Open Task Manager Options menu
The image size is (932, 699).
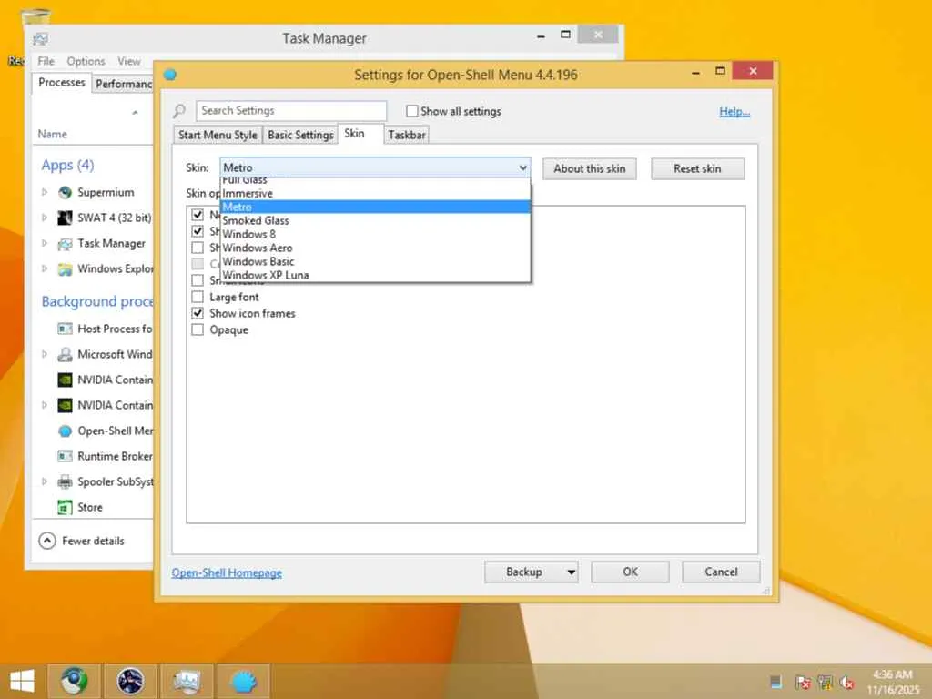coord(86,61)
